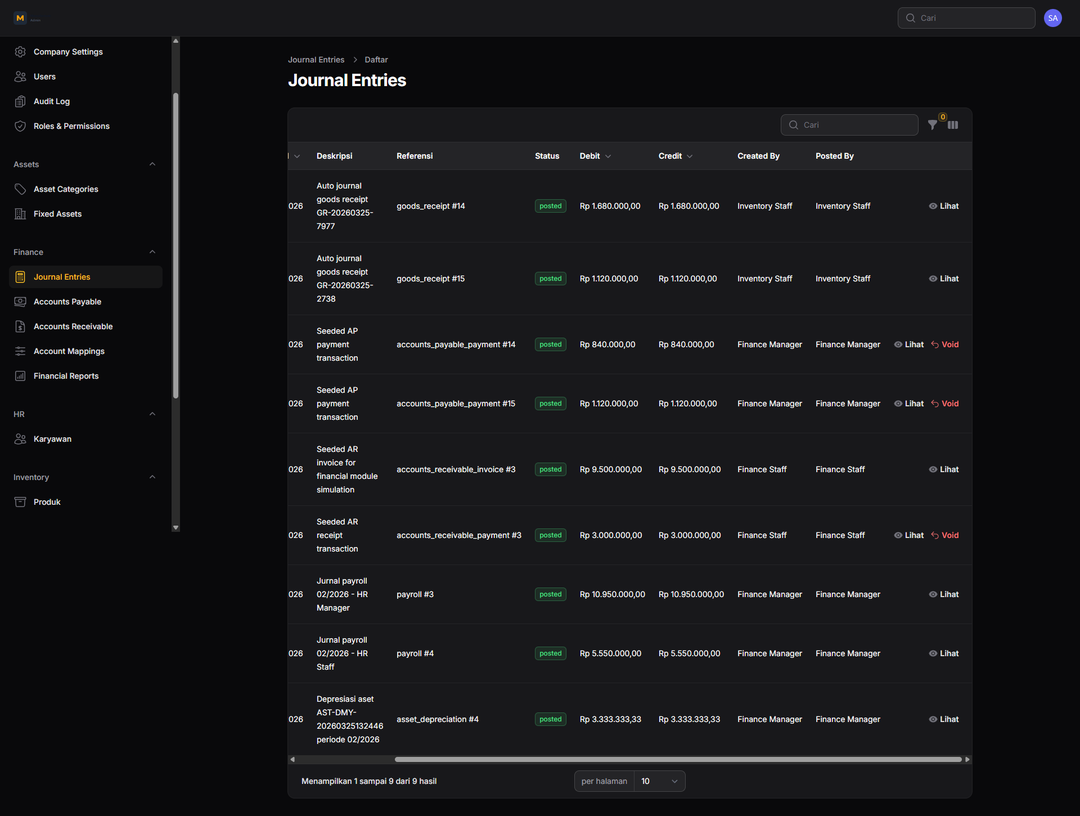Screen dimensions: 1080x816
Task: Go to Audit Log page
Action: coord(85,101)
